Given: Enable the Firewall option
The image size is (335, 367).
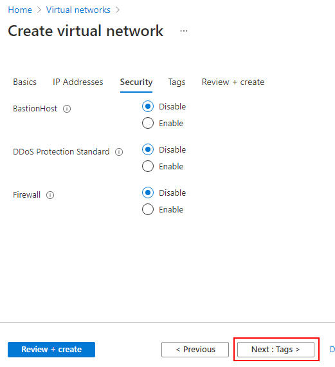Looking at the screenshot, I should (148, 209).
